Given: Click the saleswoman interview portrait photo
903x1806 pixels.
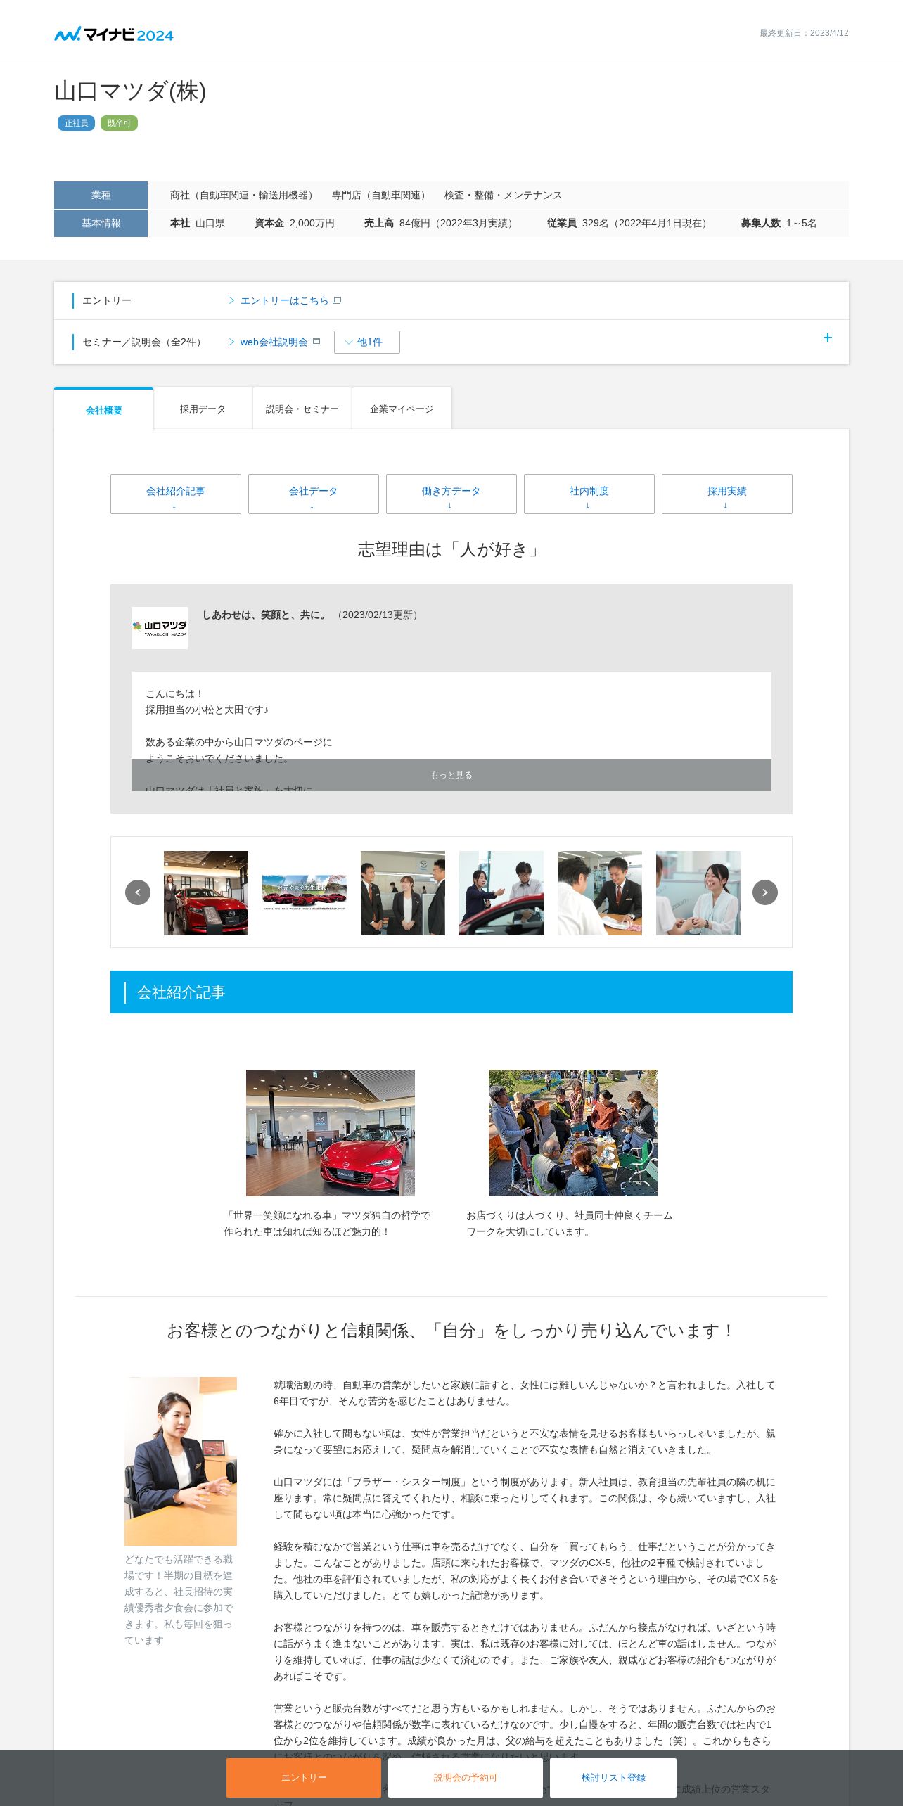Looking at the screenshot, I should coord(181,1461).
